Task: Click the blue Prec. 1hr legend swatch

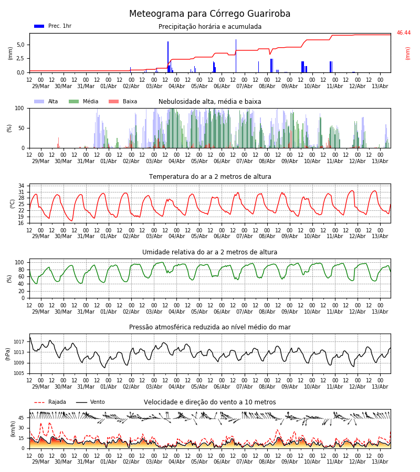Action: [x=39, y=26]
